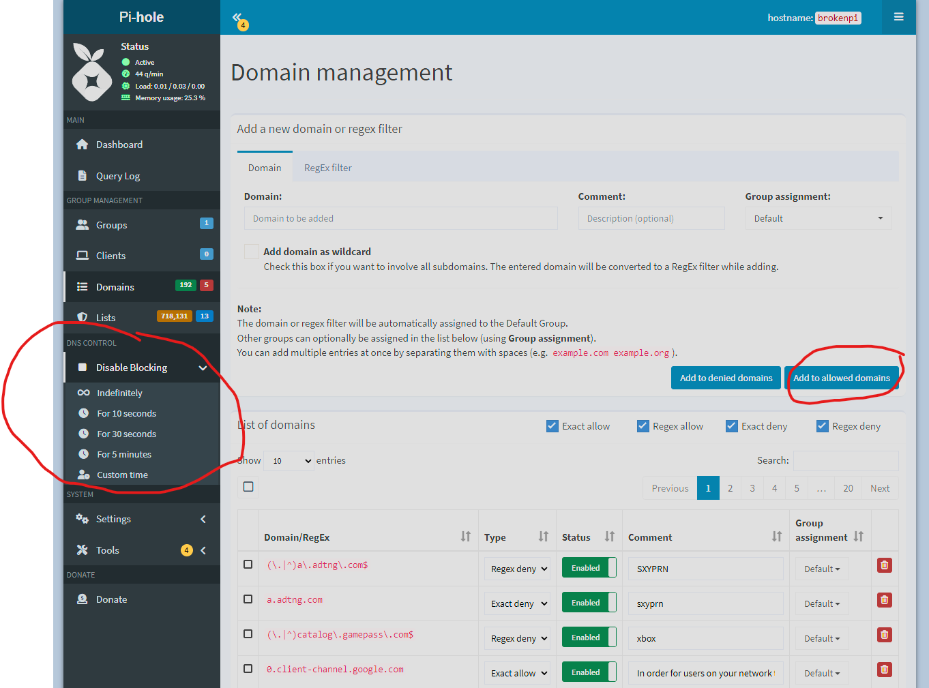This screenshot has width=929, height=688.
Task: Sort table by Domain/RegEx column arrows
Action: [465, 537]
